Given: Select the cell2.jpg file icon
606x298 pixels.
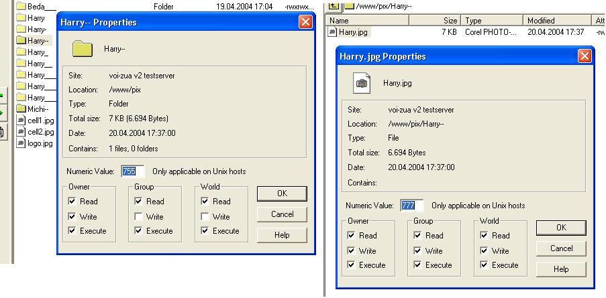Looking at the screenshot, I should pyautogui.click(x=21, y=132).
